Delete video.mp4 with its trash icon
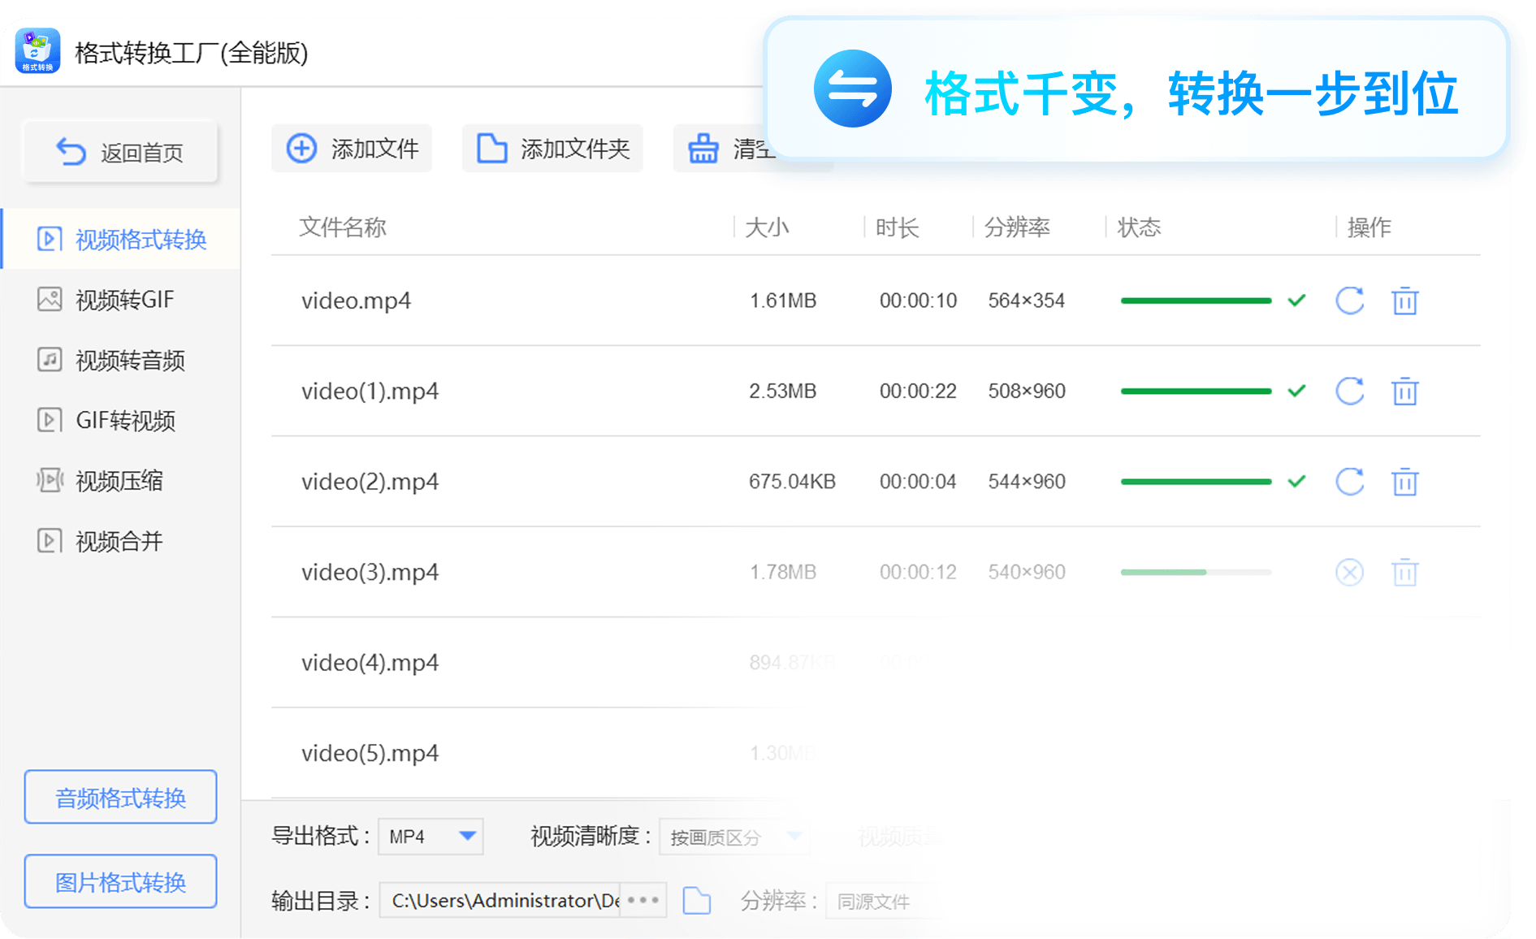This screenshot has height=939, width=1536. [x=1405, y=301]
